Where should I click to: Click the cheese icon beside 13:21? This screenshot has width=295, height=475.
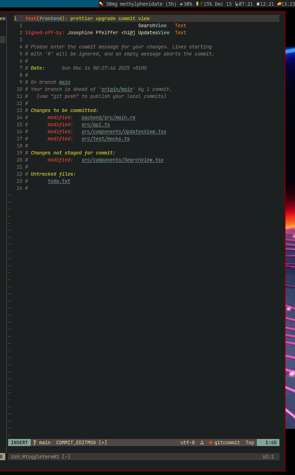(279, 4)
